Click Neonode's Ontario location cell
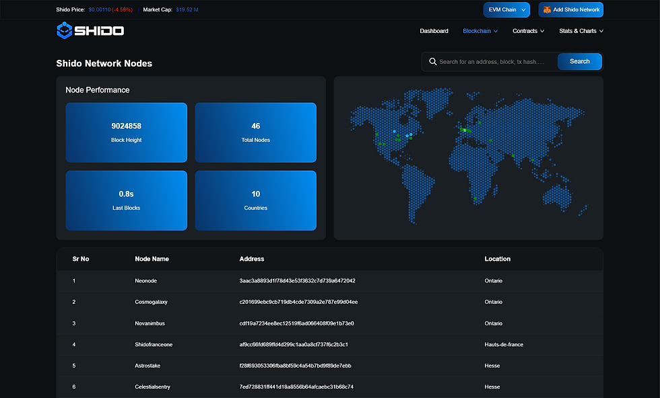 [x=493, y=281]
